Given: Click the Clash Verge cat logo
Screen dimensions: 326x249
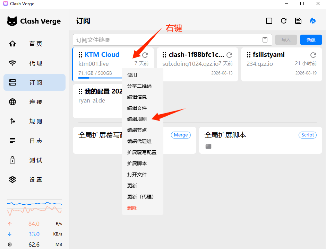Looking at the screenshot, I should 12,21.
